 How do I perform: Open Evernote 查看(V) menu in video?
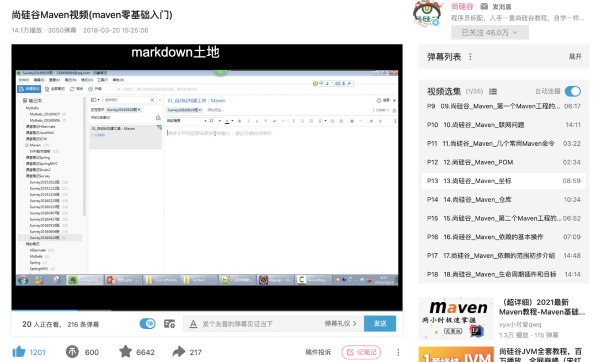point(54,80)
